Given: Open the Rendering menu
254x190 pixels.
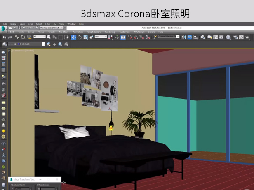Looking at the screenshot, I should tap(110, 32).
